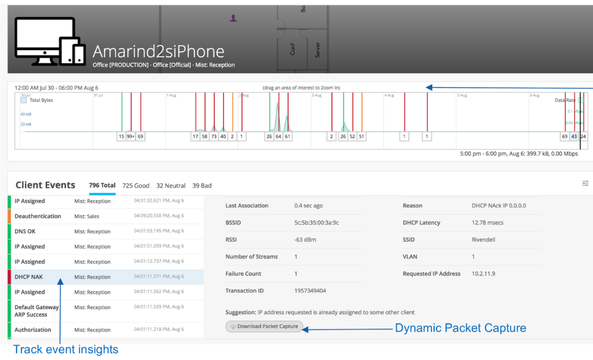The image size is (593, 360).
Task: Click the client device icon in header
Action: pyautogui.click(x=50, y=42)
